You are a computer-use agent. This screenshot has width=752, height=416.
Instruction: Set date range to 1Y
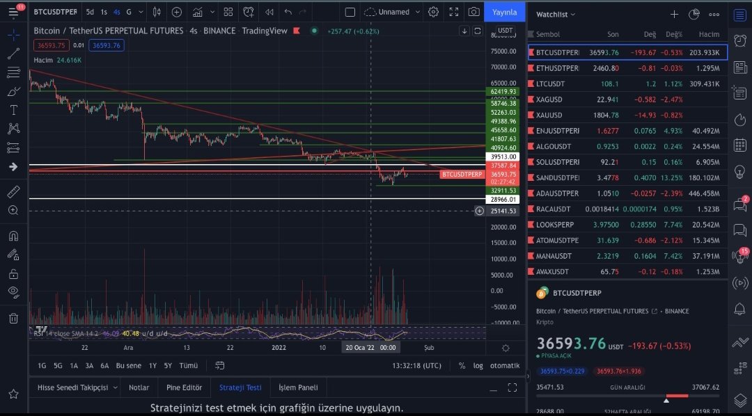click(152, 366)
